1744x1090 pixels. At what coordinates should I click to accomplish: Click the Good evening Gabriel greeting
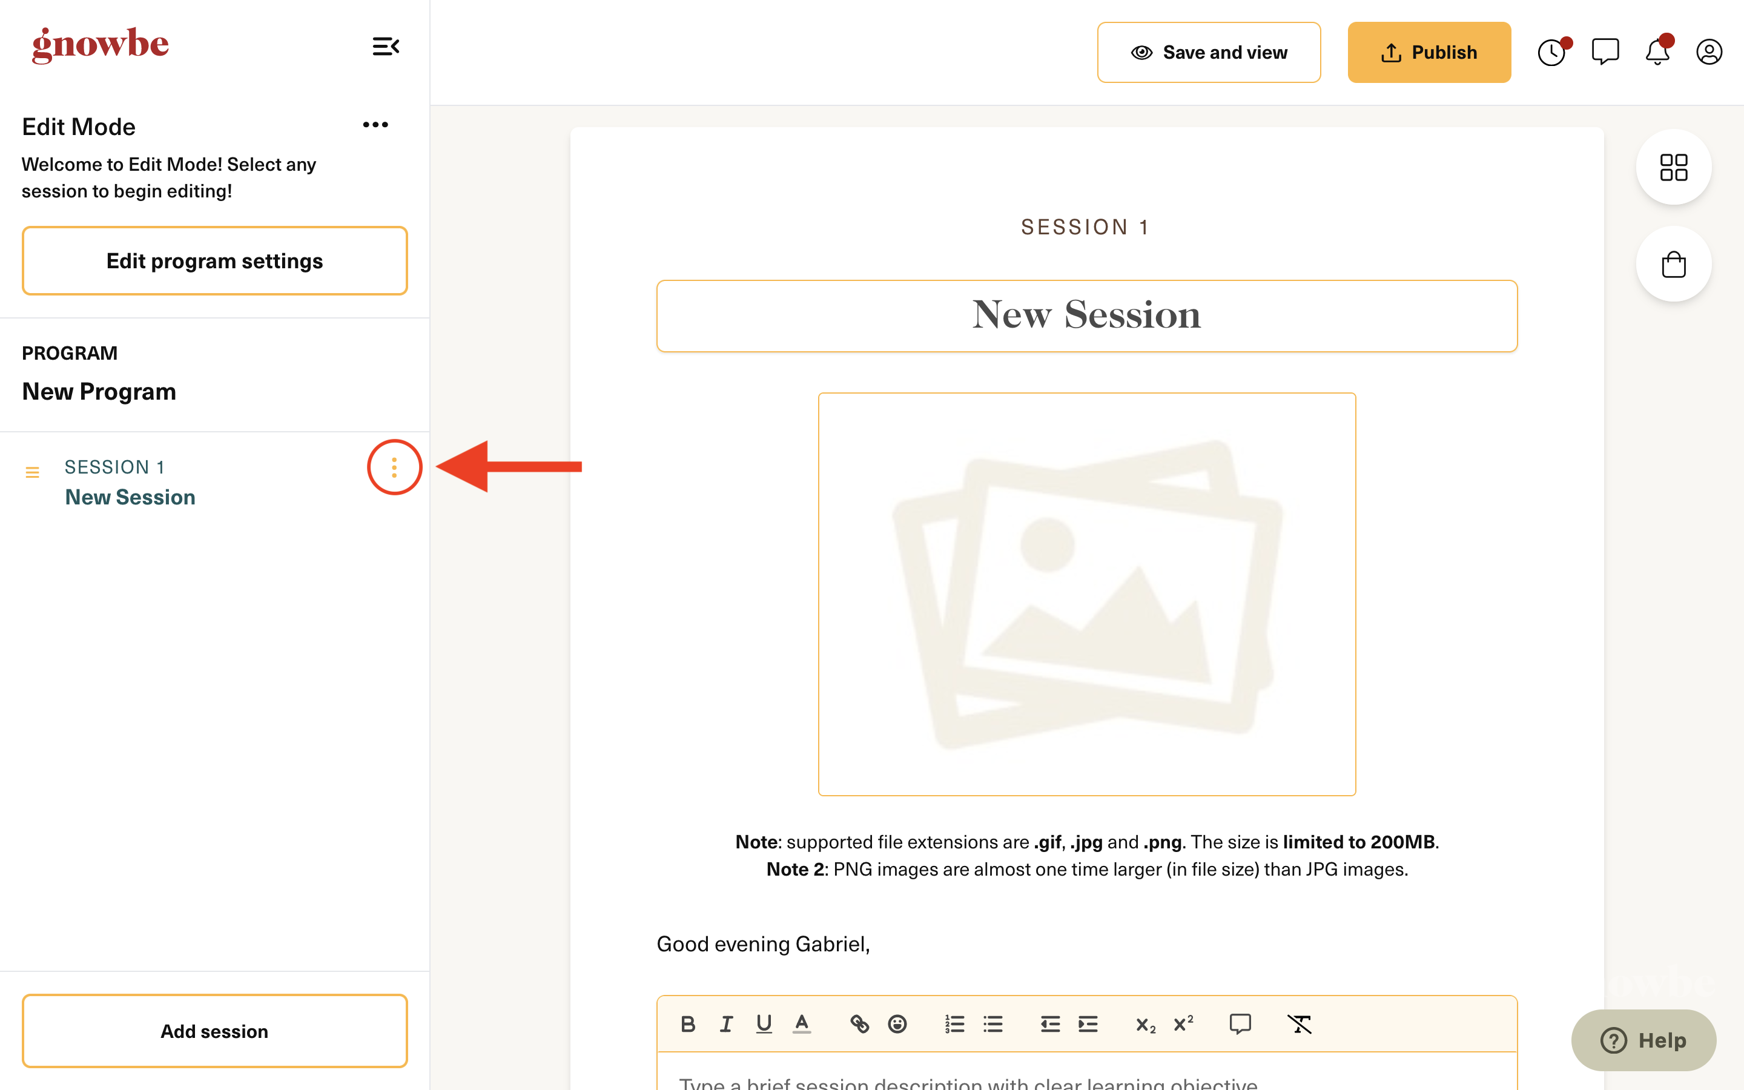(763, 943)
